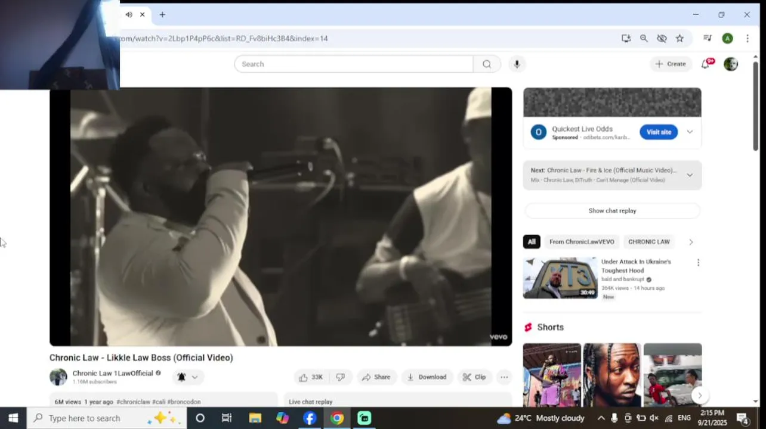This screenshot has height=429, width=766.
Task: Open YouTube notifications bell
Action: pos(706,64)
